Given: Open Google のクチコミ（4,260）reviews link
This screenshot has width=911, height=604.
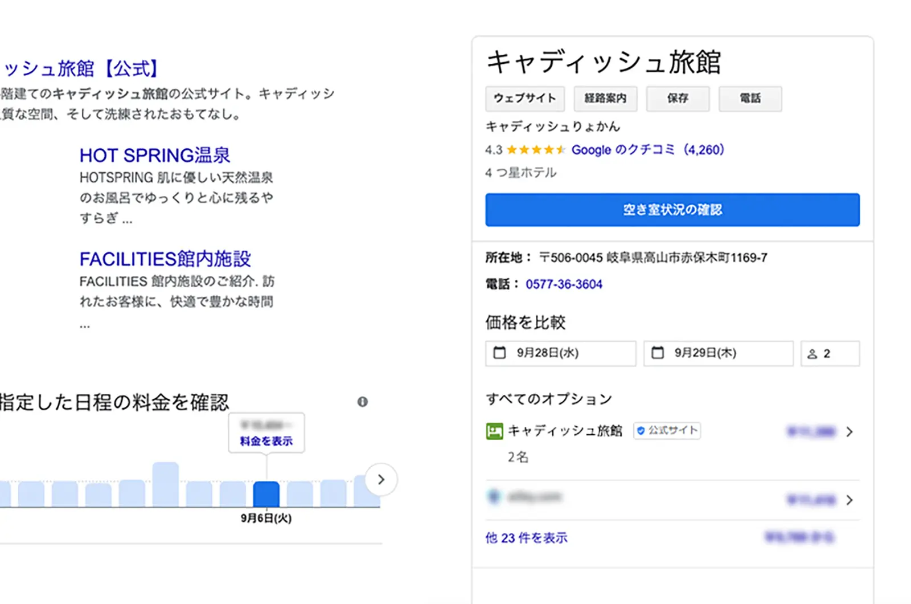Looking at the screenshot, I should click(647, 150).
